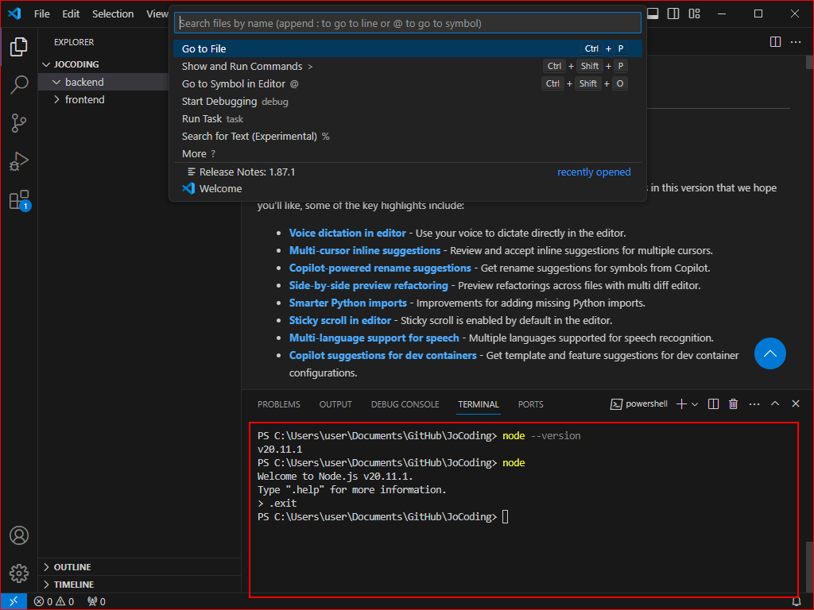Viewport: 814px width, 610px height.
Task: Toggle secondary side bar layout icon
Action: pos(673,14)
